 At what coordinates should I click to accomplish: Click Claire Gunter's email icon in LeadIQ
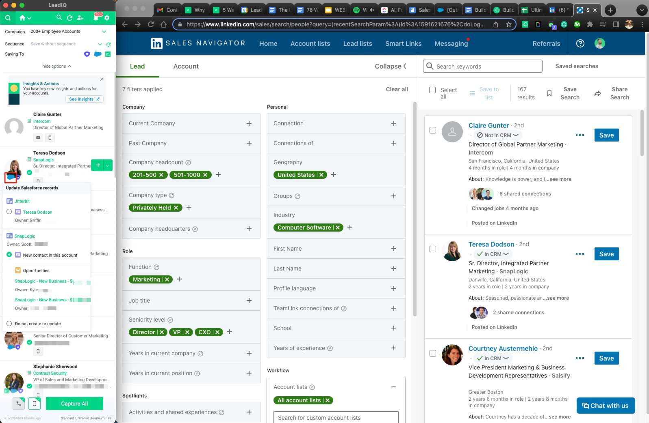pos(38,137)
